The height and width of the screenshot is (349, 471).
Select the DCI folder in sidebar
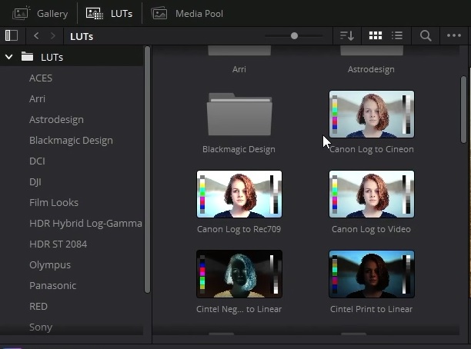click(37, 161)
